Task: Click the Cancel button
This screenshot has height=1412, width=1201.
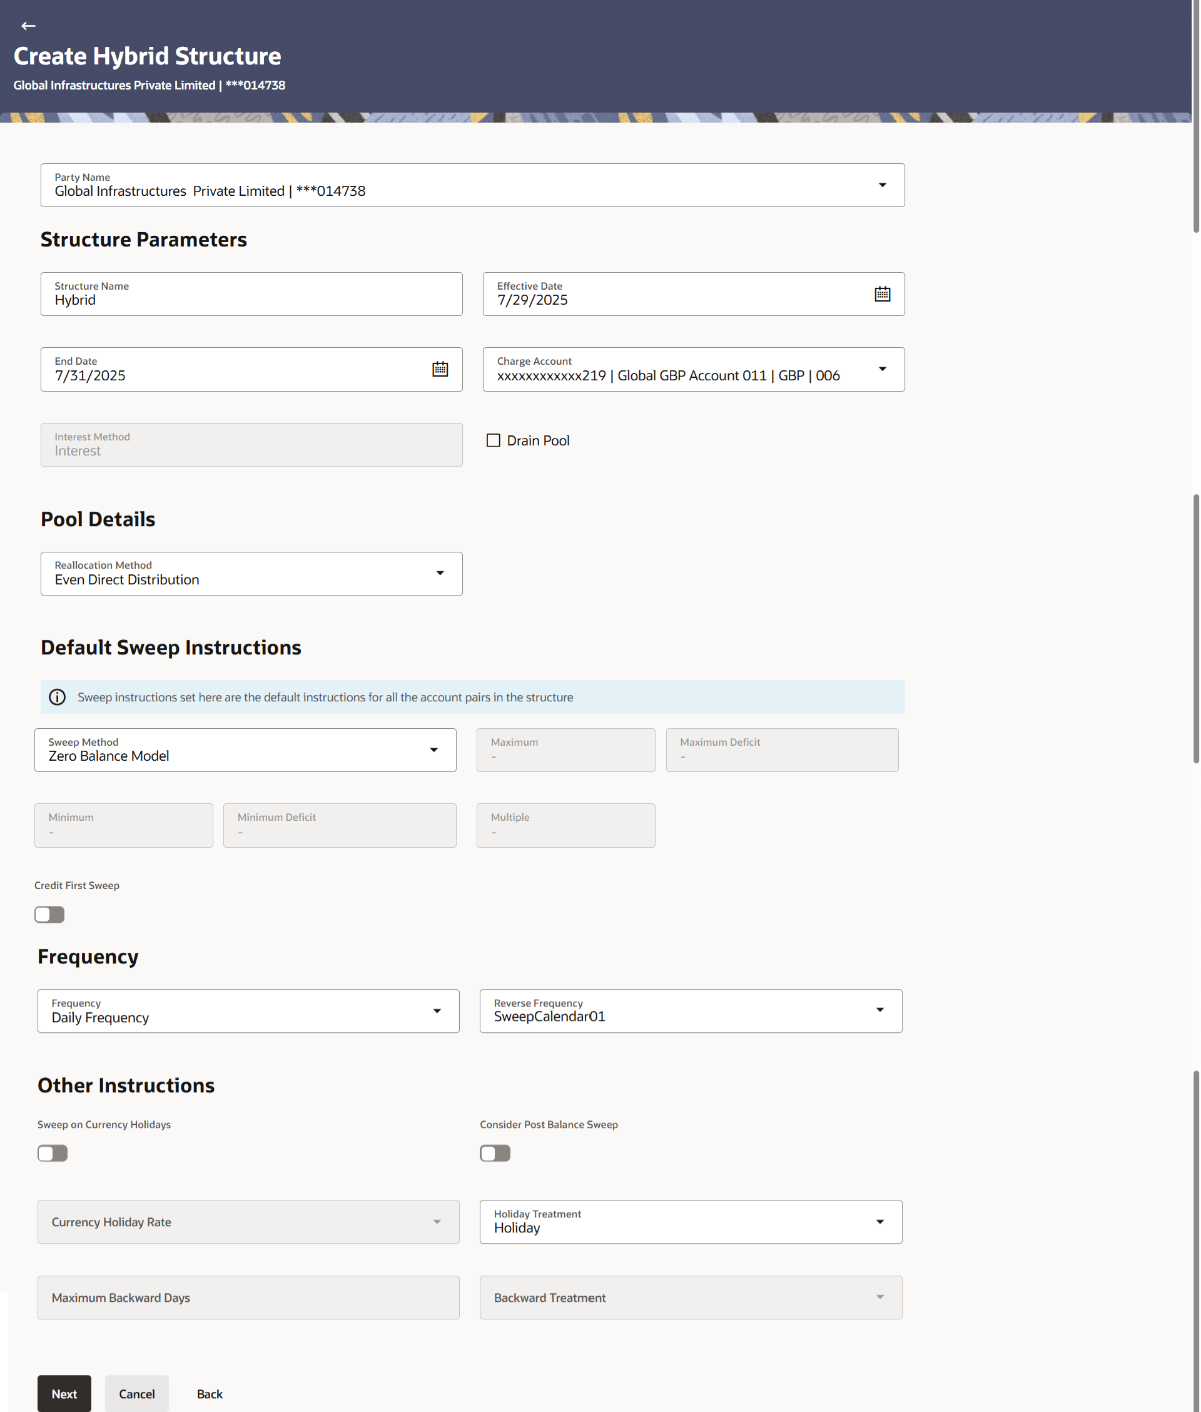Action: coord(137,1394)
